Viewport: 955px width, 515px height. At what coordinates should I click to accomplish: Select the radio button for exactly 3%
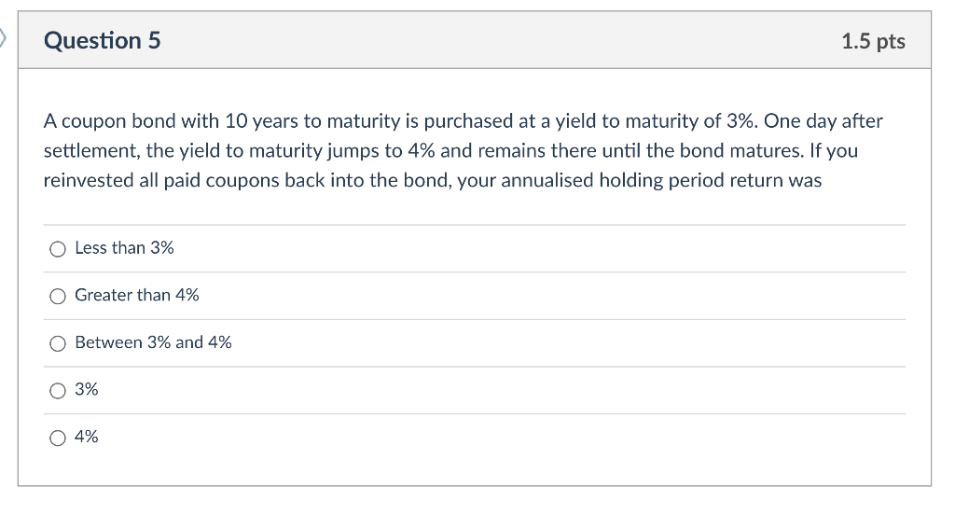(x=58, y=390)
